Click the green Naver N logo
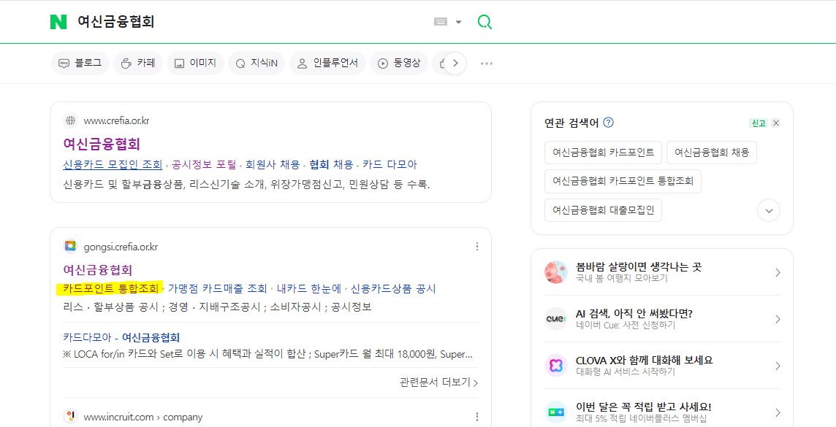This screenshot has height=427, width=836. click(58, 22)
